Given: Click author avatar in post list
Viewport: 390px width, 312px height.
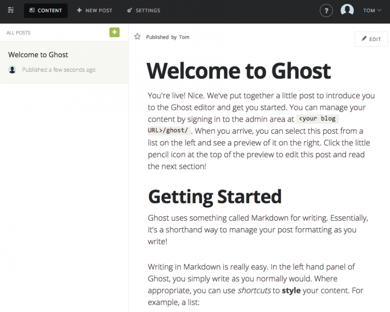Looking at the screenshot, I should pos(12,69).
